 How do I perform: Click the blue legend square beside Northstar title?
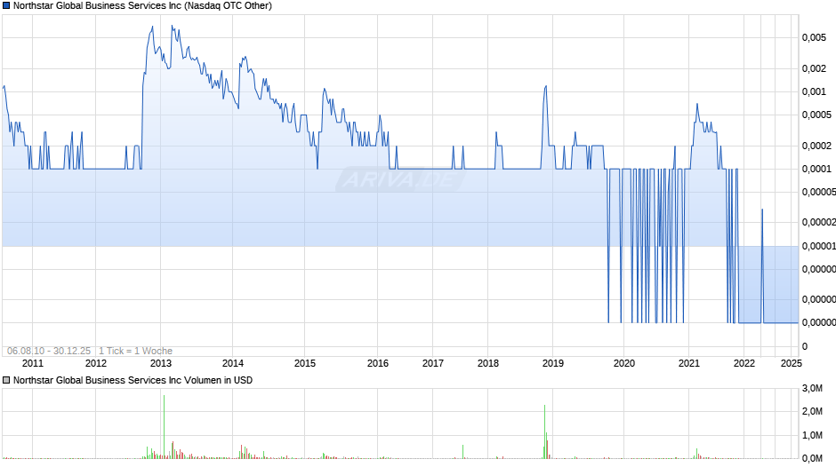tap(6, 6)
